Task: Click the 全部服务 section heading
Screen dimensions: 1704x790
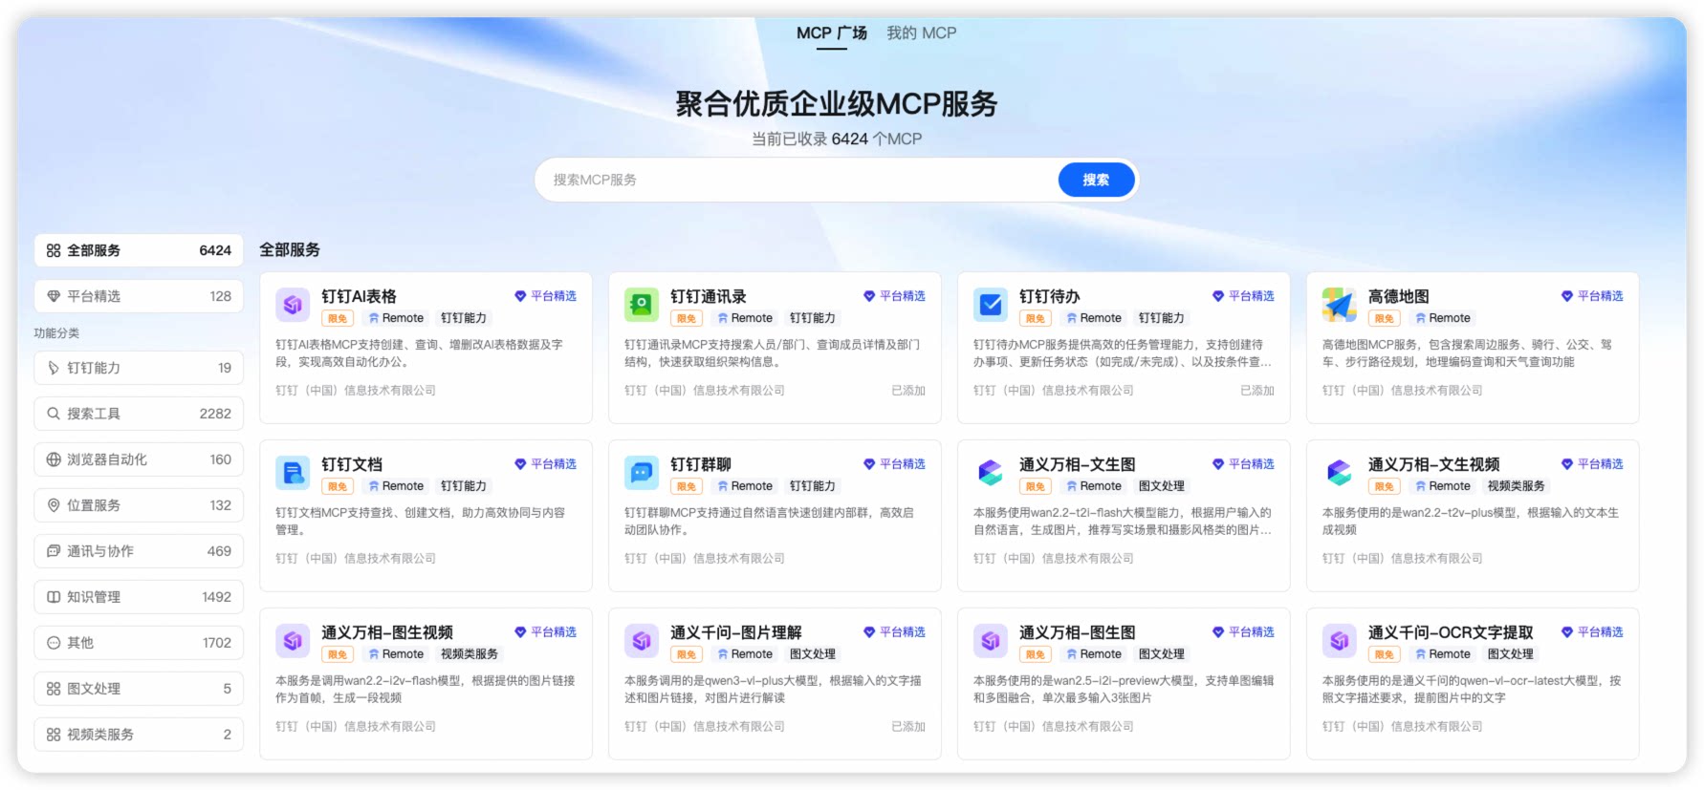Action: pyautogui.click(x=290, y=250)
